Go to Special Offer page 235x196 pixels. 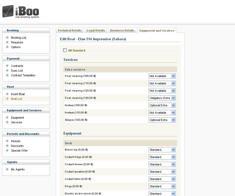(x=19, y=151)
